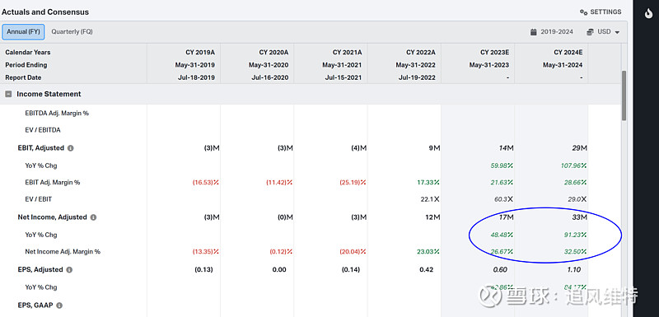This screenshot has width=659, height=317.
Task: Click the CY 2024E column header
Action: pyautogui.click(x=568, y=53)
